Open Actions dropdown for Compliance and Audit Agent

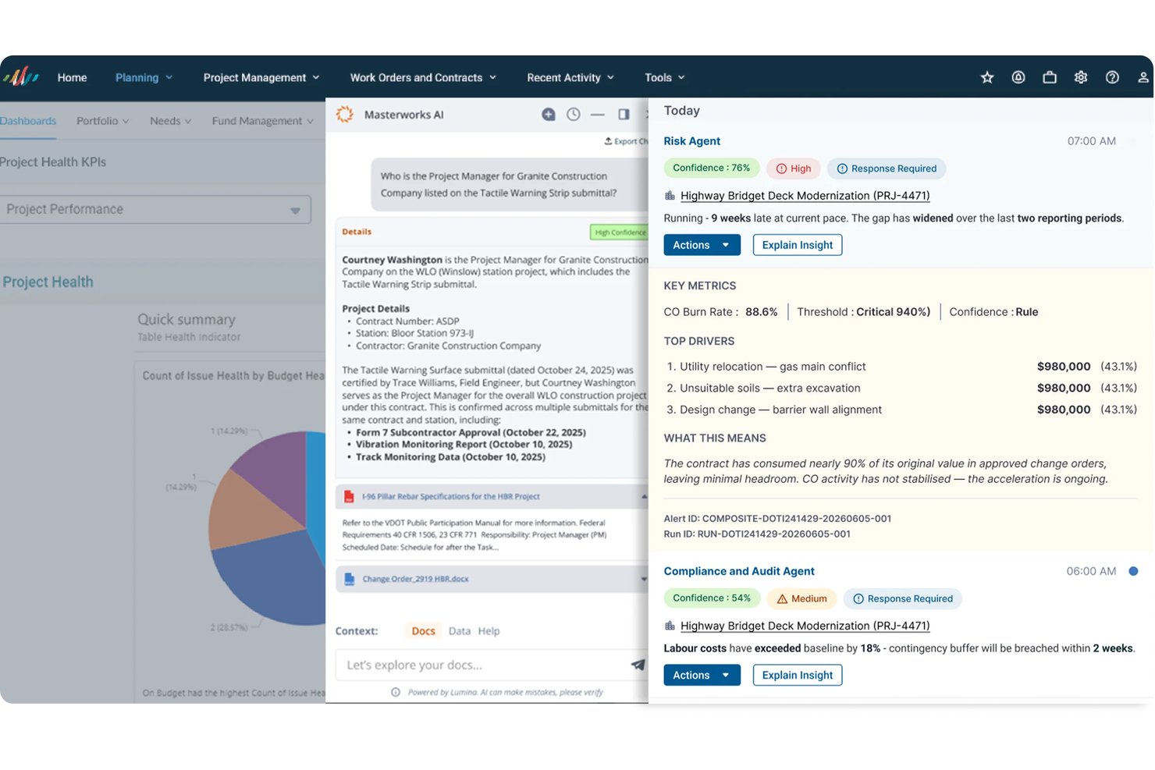(702, 675)
